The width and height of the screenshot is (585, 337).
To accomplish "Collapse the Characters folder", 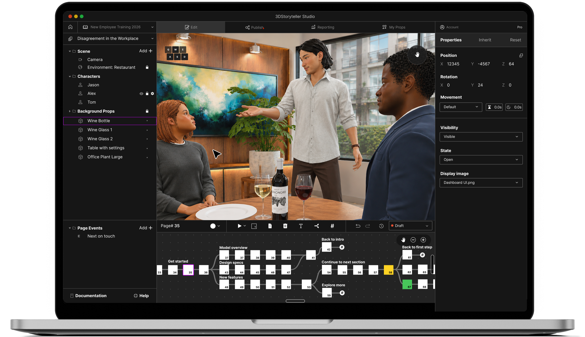I will pyautogui.click(x=70, y=77).
